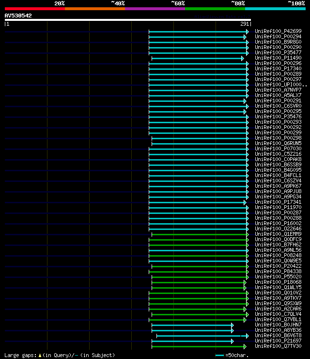Click the UniRef100_P35476 label

278,116
